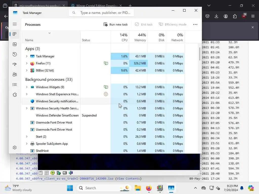The height and width of the screenshot is (194, 259).
Task: Click the first floppy drive icon in 86Box
Action: click(x=40, y=173)
